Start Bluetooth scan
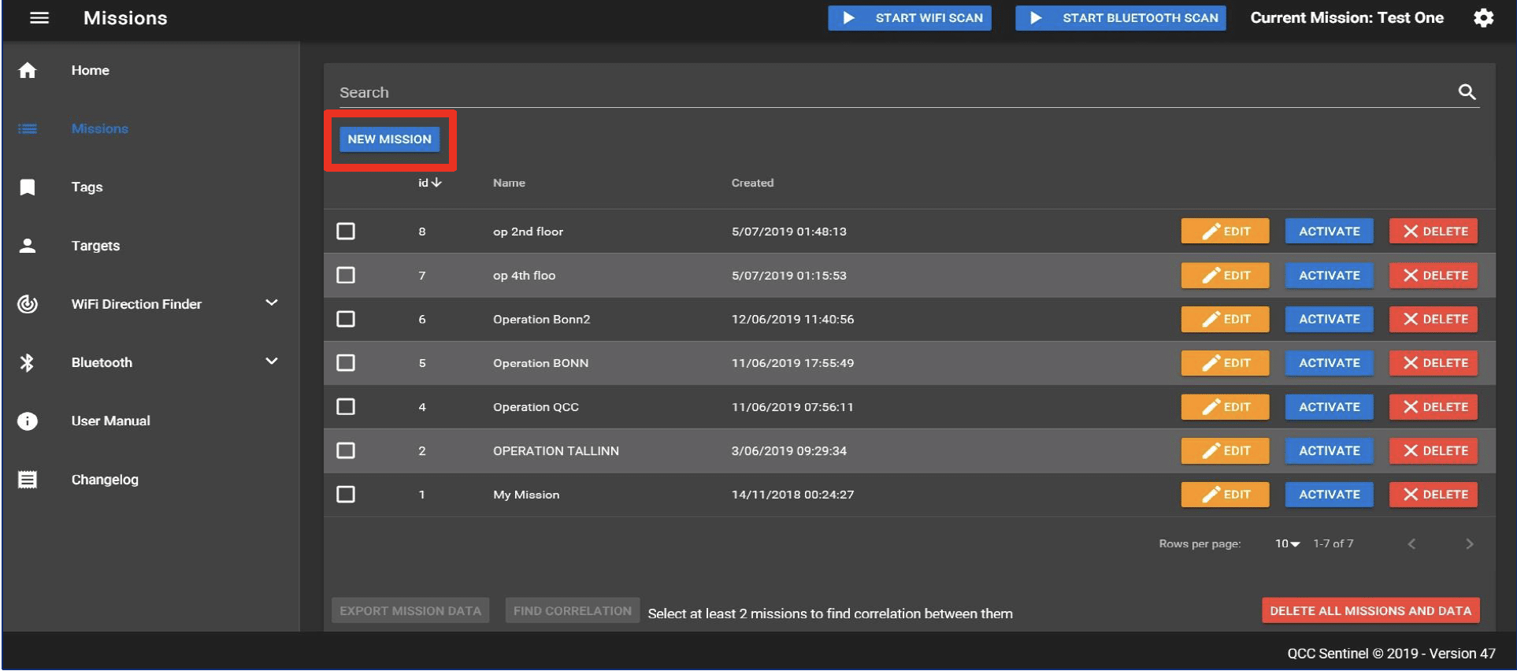 1120,17
